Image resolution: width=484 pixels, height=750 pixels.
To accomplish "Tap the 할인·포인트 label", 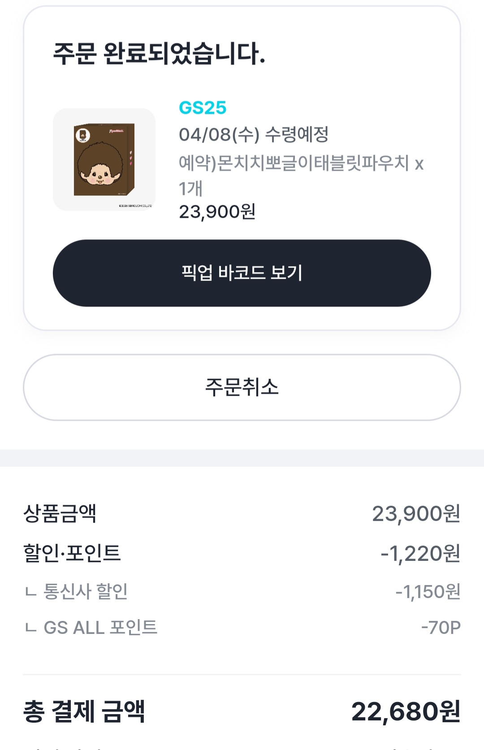I will (x=72, y=553).
